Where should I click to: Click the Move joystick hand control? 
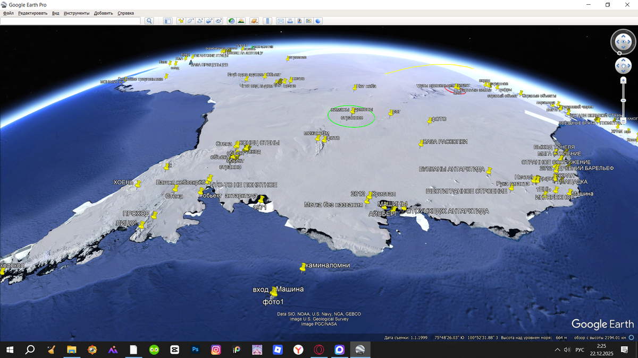coord(623,66)
